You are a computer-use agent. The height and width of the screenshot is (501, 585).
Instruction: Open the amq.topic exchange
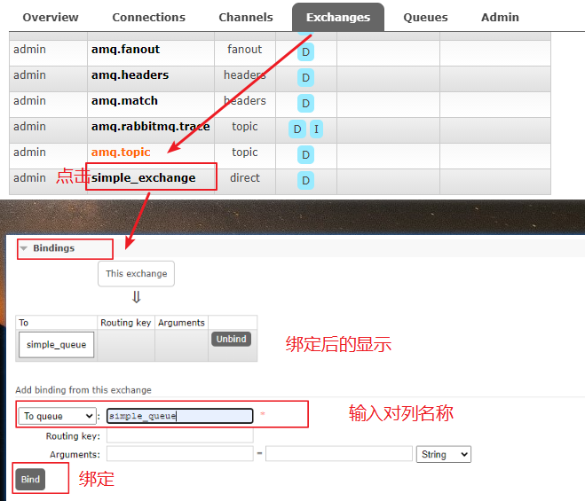[121, 153]
